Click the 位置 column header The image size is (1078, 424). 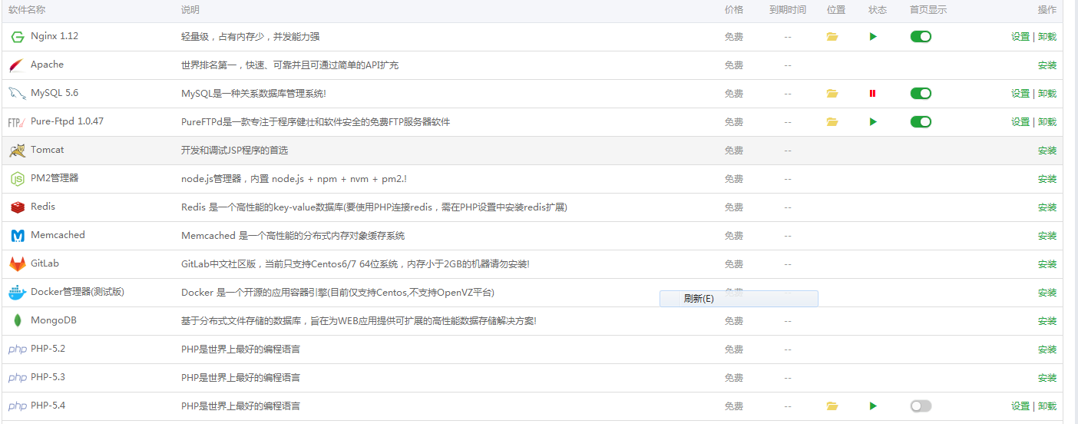pyautogui.click(x=836, y=10)
